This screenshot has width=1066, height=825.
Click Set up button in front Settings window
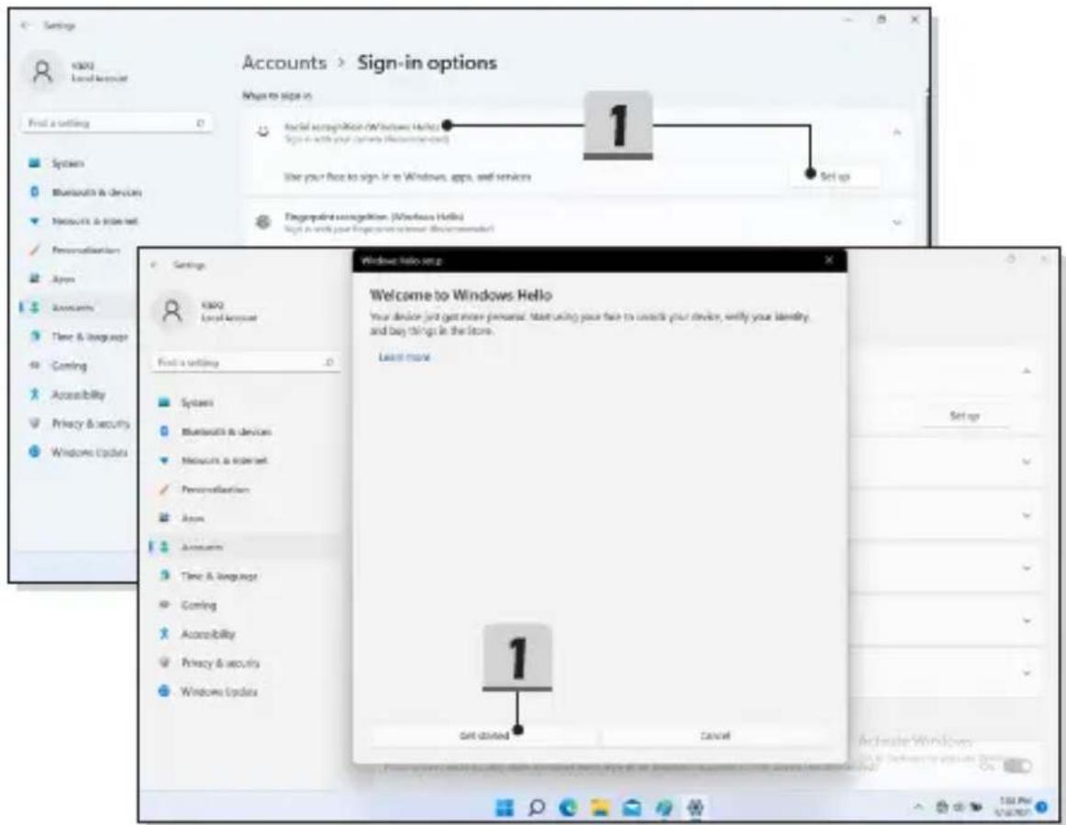click(x=965, y=416)
